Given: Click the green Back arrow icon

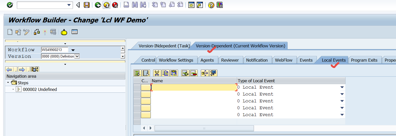Looking at the screenshot, I should click(98, 5).
